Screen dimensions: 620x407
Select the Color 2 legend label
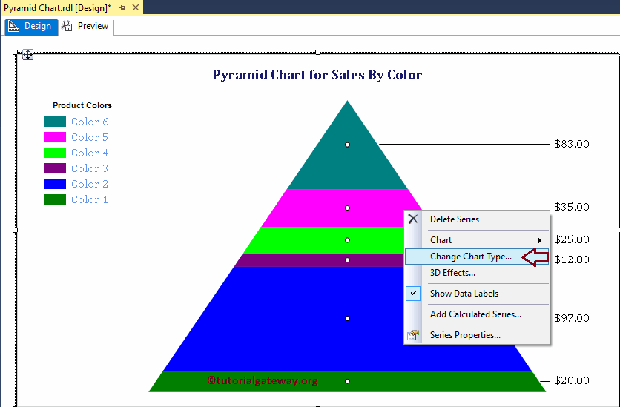pyautogui.click(x=90, y=184)
